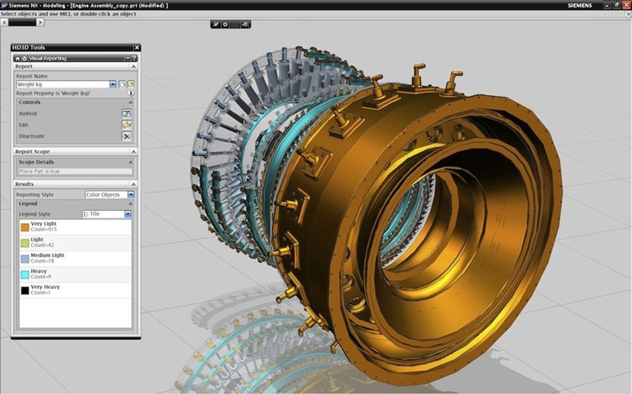The image size is (632, 394).
Task: Open the Visual Reporting help question mark
Action: click(x=135, y=58)
